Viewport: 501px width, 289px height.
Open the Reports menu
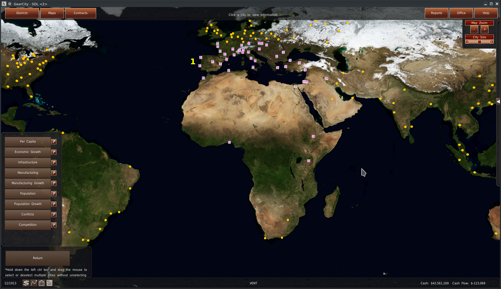click(x=436, y=13)
